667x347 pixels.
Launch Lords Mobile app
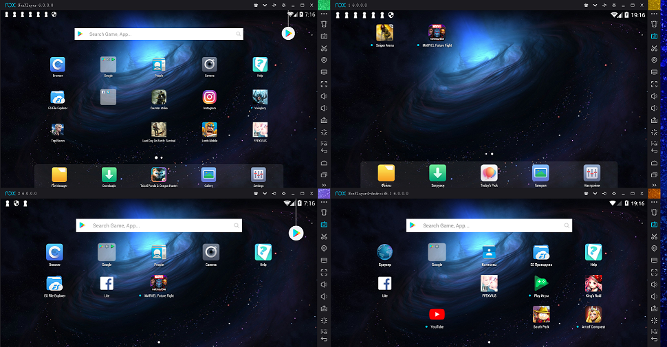coord(209,129)
